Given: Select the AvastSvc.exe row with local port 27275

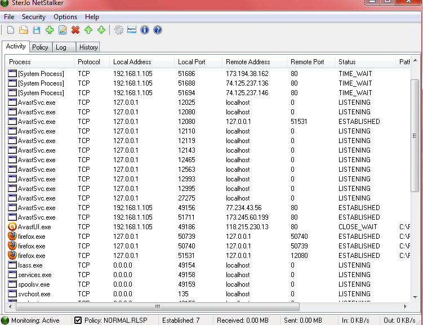Looking at the screenshot, I should point(208,198).
